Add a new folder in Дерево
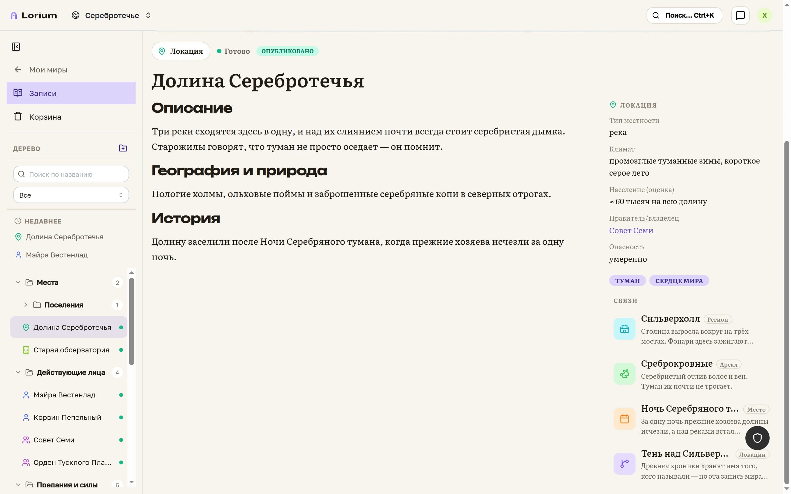 click(x=123, y=148)
